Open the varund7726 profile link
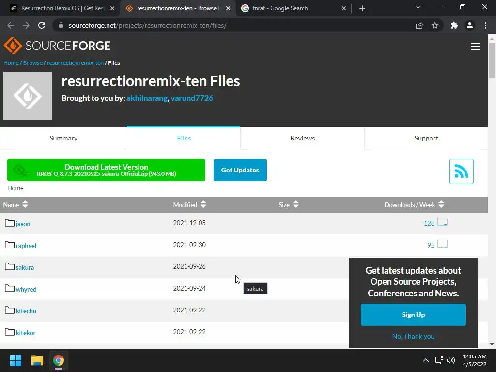The width and height of the screenshot is (496, 372). point(192,98)
